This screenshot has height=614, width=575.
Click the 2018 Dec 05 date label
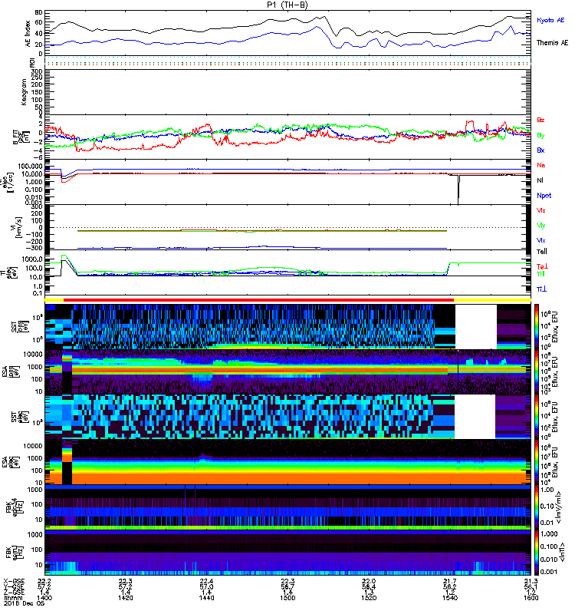coord(25,603)
